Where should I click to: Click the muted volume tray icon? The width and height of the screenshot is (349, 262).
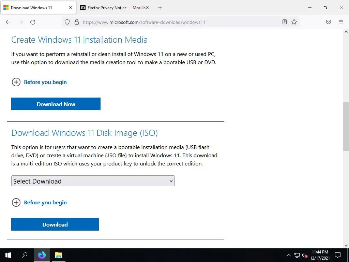pos(305,255)
